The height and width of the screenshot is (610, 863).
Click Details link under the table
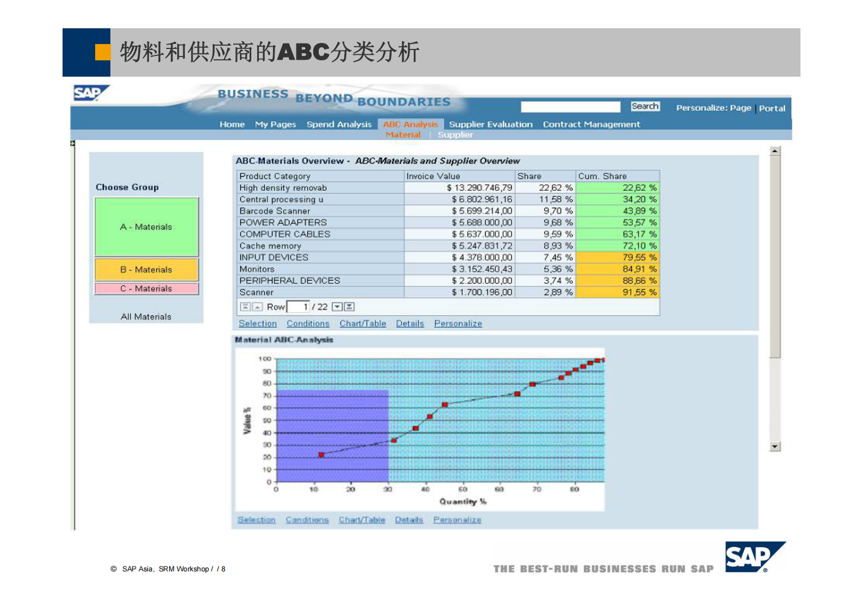point(410,323)
